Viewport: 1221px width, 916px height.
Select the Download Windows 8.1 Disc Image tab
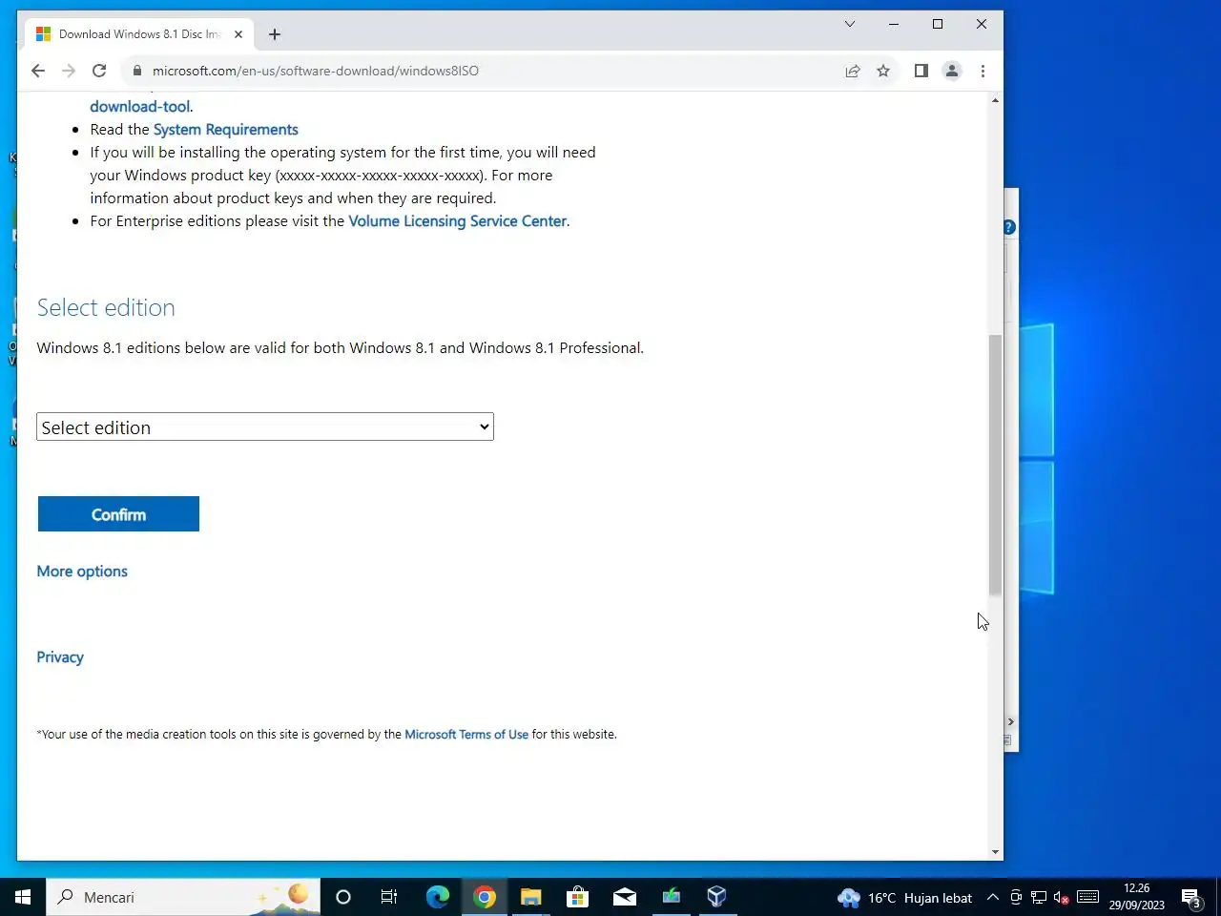click(138, 34)
